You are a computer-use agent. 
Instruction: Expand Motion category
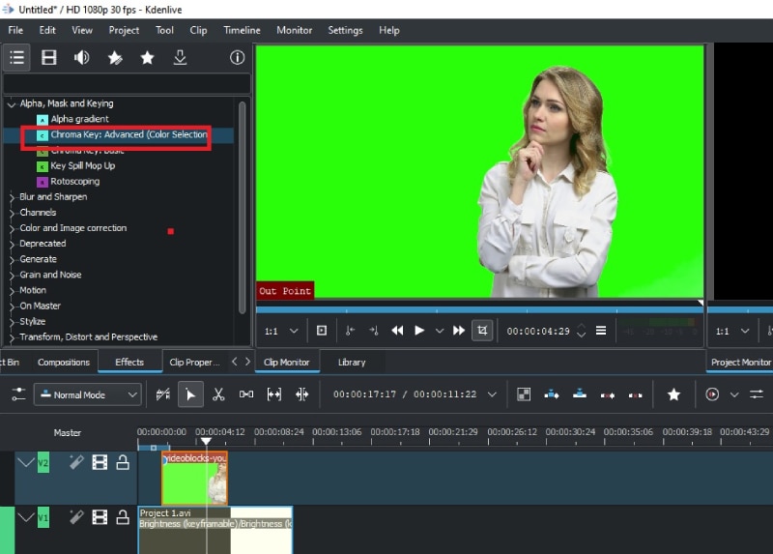[12, 291]
